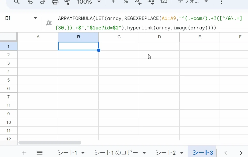Image resolution: width=248 pixels, height=157 pixels.
Task: Increase decimal places
Action: (x=151, y=2)
